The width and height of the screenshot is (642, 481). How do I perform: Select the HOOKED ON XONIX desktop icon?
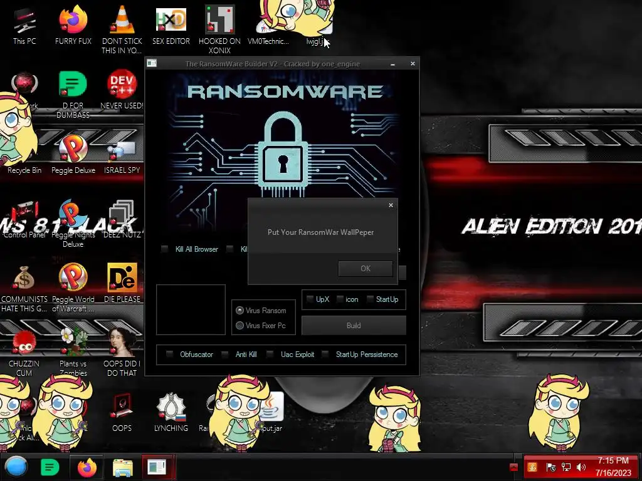pos(219,29)
